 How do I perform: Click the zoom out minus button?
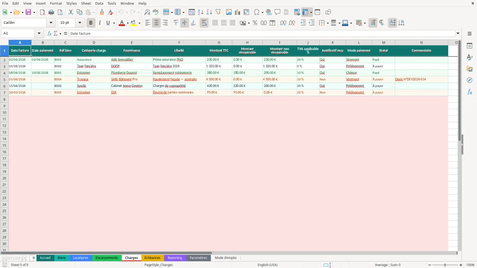pos(430,265)
